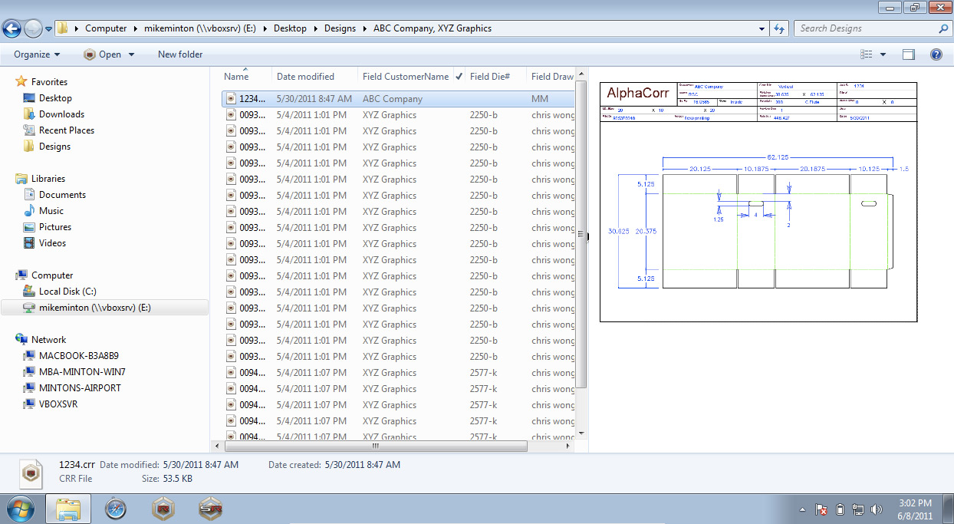Select the 1234... file row

[397, 99]
